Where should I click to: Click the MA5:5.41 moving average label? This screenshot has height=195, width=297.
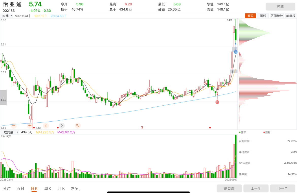23,16
